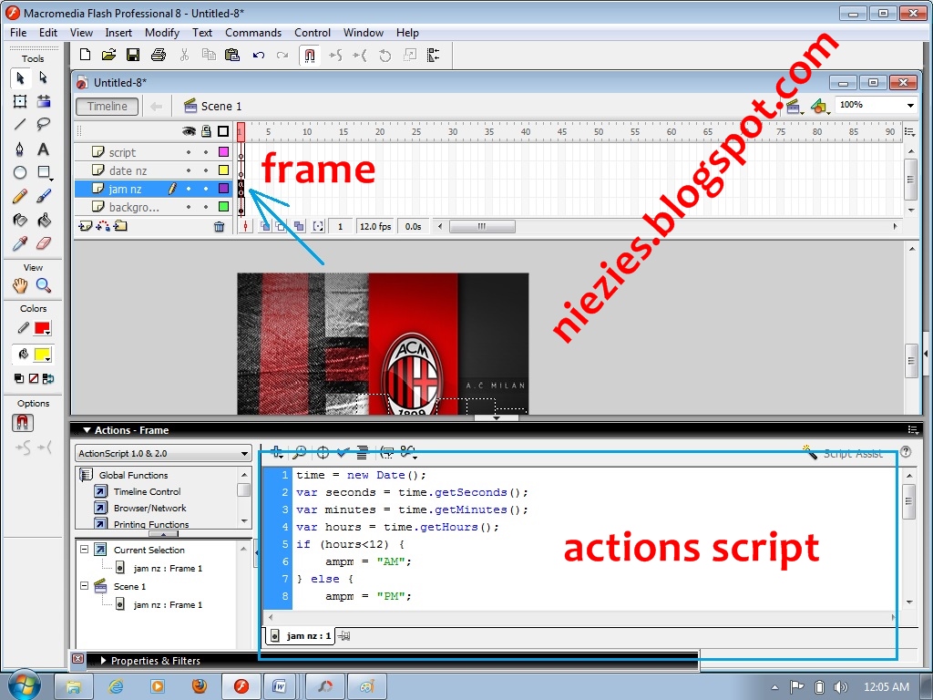Click the Delete Layer trash icon

[219, 226]
